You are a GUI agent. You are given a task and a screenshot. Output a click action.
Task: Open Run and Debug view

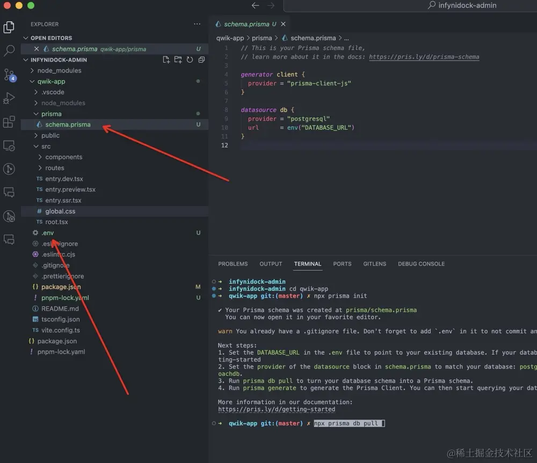click(9, 98)
